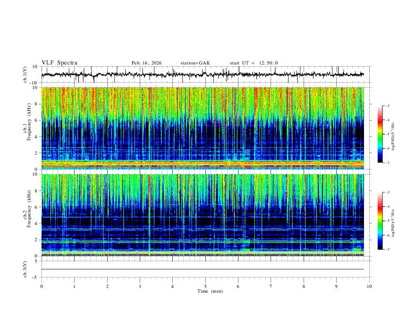
Task: Click the ch.1 spectrogram plot area
Action: [202, 128]
